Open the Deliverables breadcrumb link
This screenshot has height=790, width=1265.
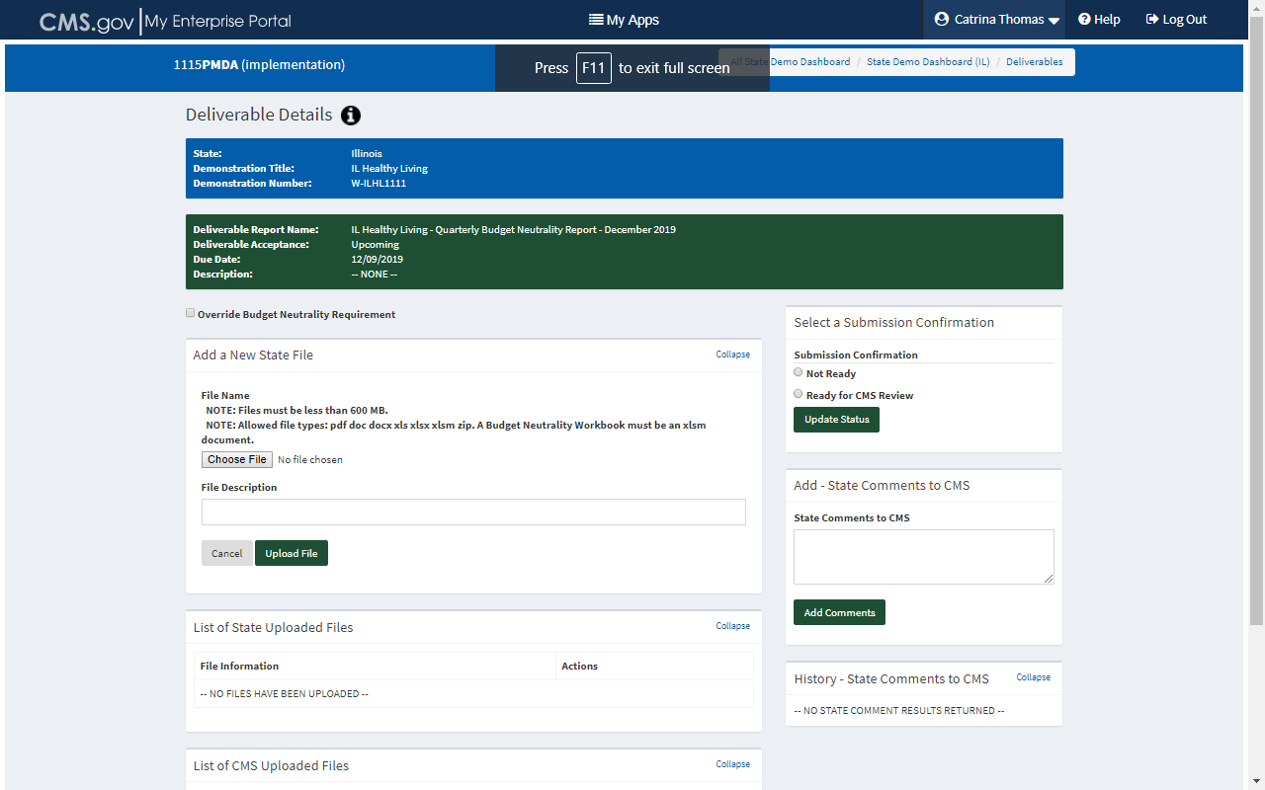click(x=1035, y=62)
